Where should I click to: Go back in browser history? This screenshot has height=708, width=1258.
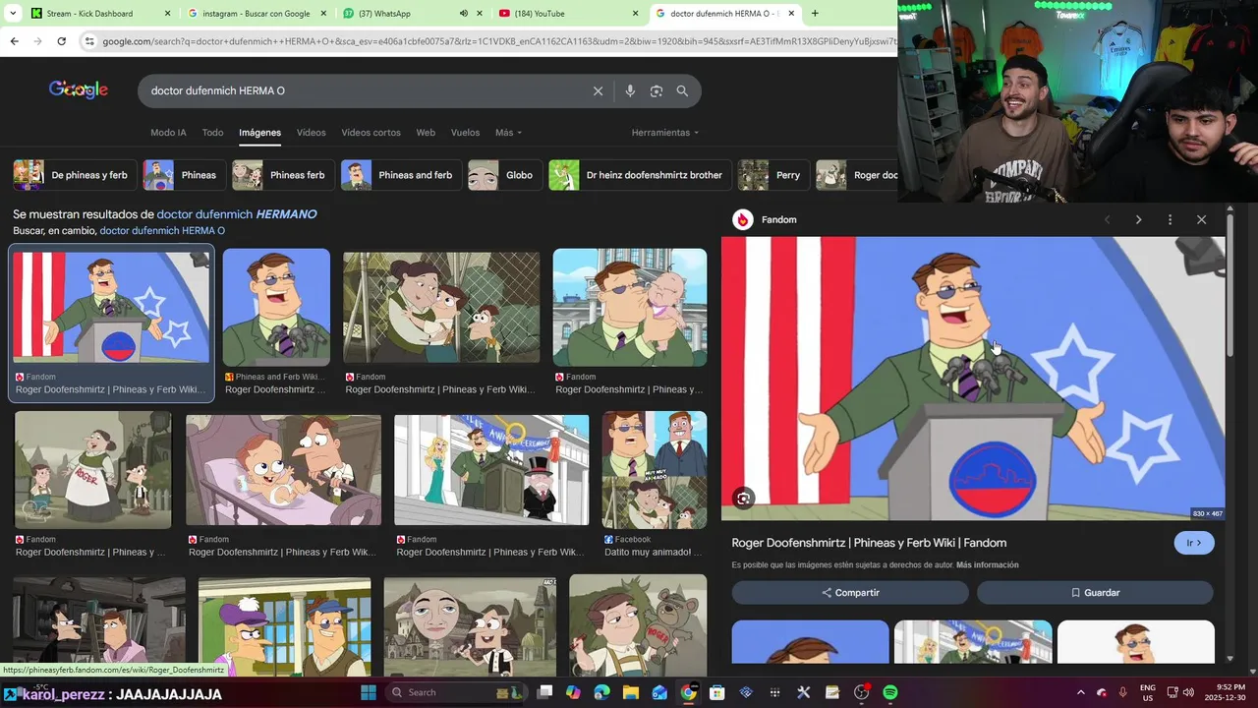click(x=14, y=41)
